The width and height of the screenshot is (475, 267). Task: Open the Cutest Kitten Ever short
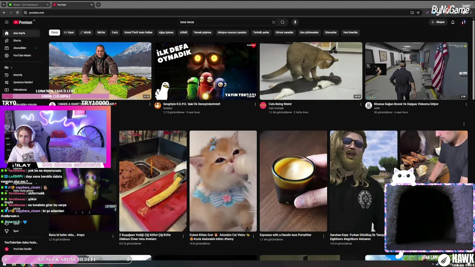[223, 181]
